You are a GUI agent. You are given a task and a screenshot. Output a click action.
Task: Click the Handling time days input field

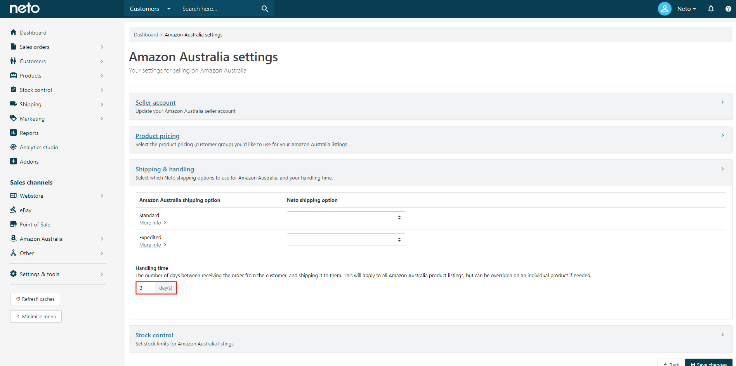tap(146, 288)
